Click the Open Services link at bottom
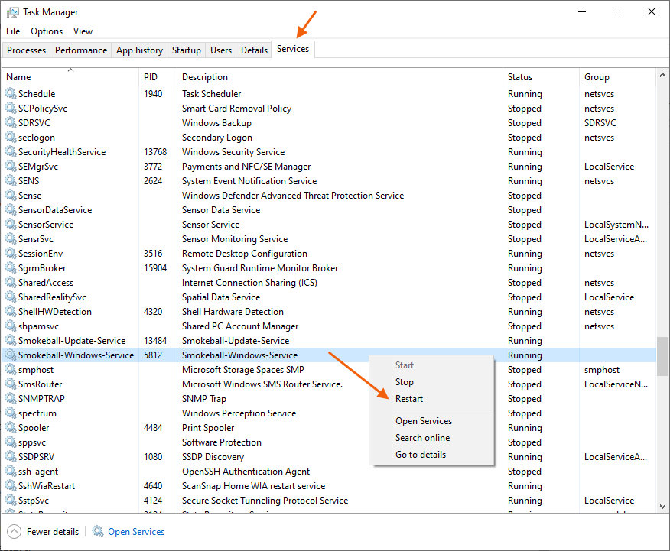The image size is (670, 551). point(136,532)
